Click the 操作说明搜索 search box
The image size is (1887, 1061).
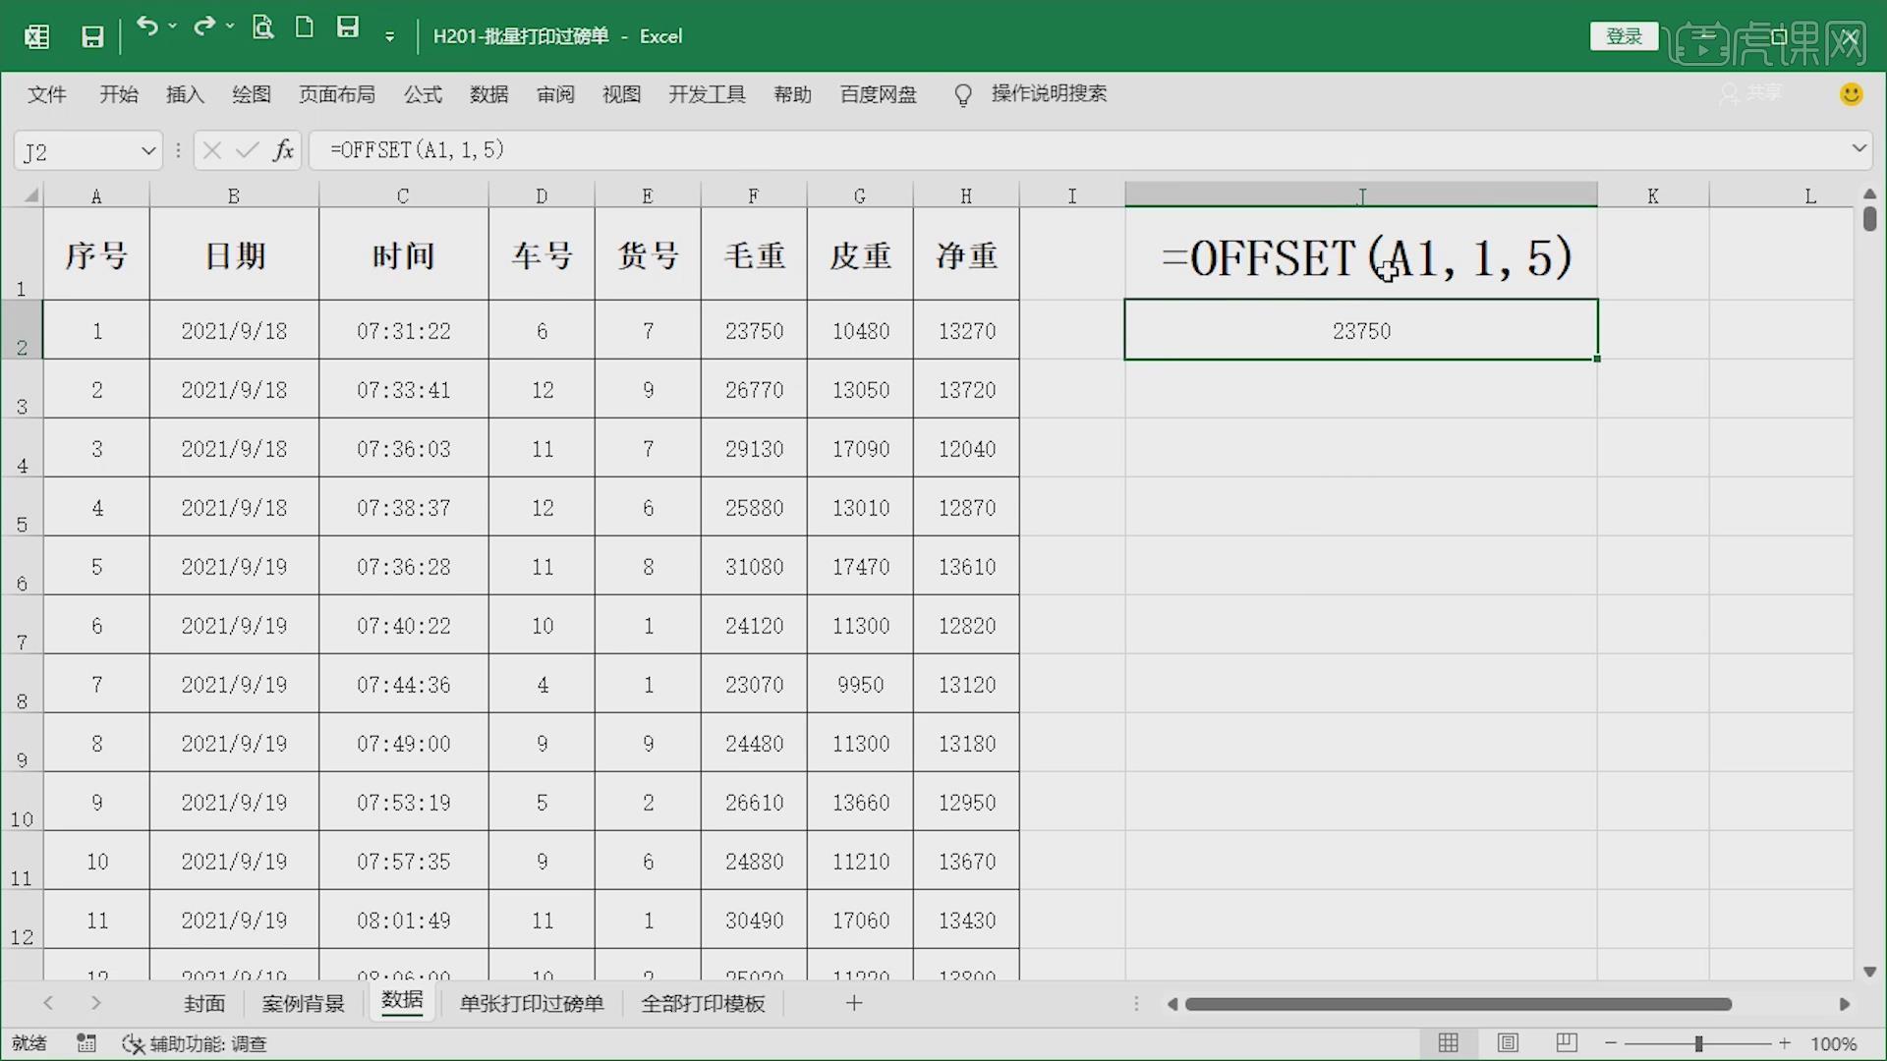(1049, 93)
